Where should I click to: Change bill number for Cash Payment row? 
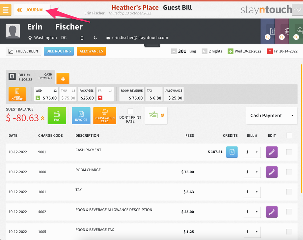tap(252, 152)
